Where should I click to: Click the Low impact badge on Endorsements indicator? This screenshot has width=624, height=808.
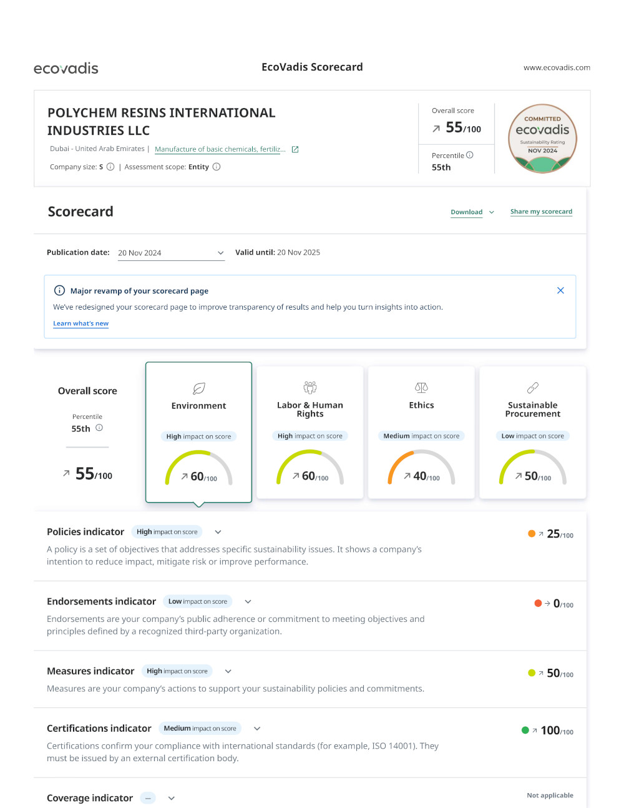point(198,601)
